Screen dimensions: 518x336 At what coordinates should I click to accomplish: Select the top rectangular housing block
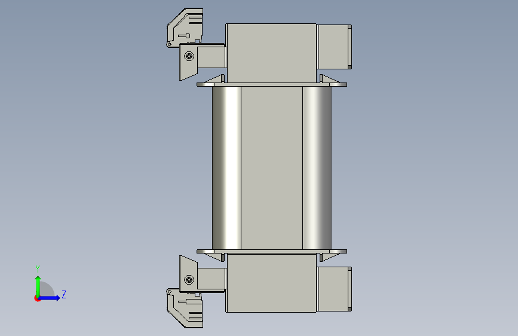tap(271, 53)
